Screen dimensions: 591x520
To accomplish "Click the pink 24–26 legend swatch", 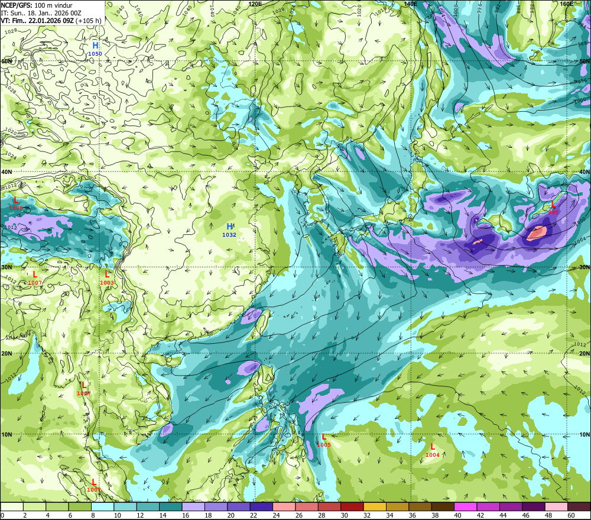I will (x=284, y=506).
